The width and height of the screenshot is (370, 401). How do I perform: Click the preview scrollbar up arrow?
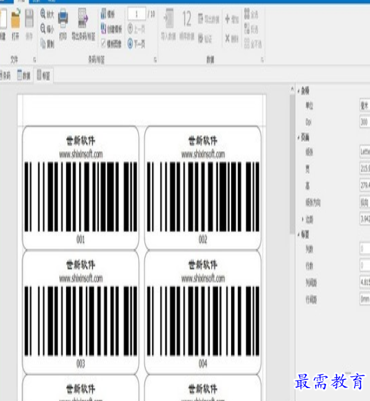coord(292,89)
